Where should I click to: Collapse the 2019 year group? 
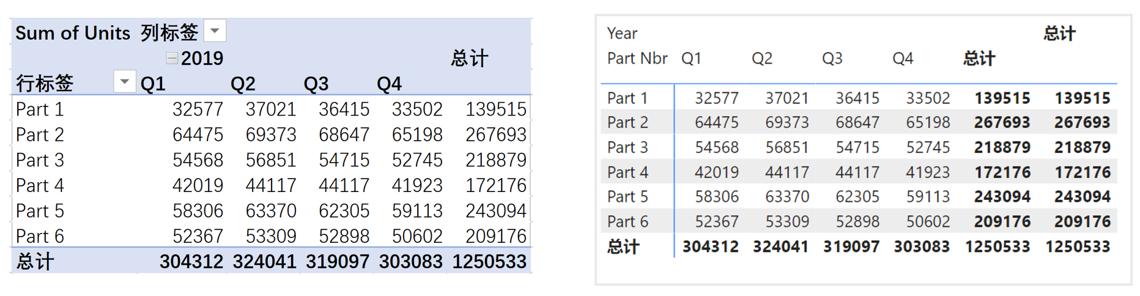tap(172, 58)
